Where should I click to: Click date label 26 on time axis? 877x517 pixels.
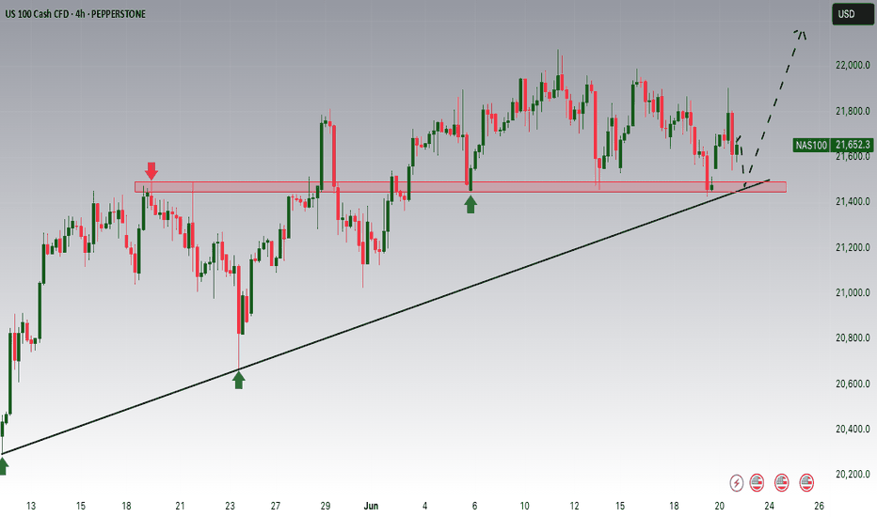pyautogui.click(x=820, y=506)
